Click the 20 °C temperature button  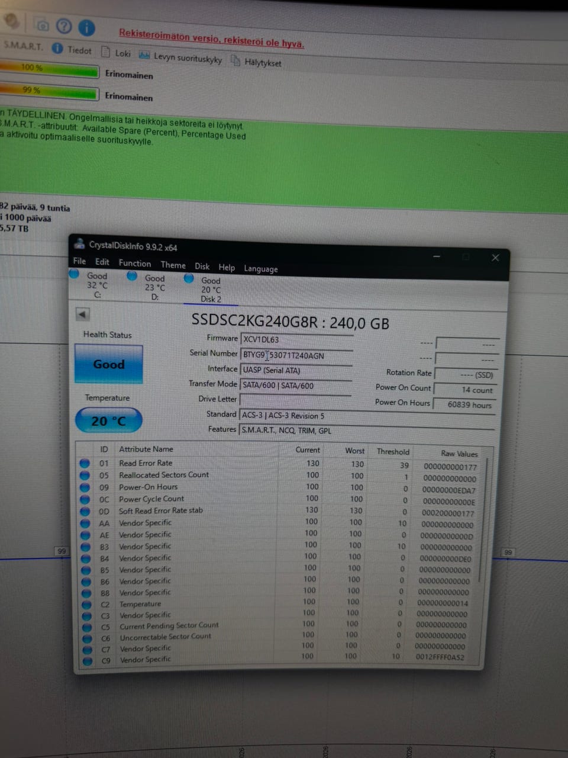click(109, 421)
